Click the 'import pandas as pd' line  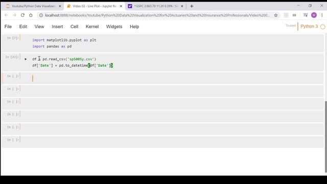coord(52,47)
